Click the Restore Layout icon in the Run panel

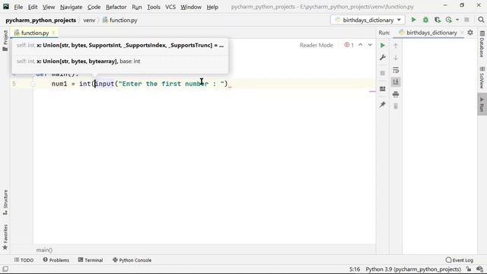(383, 89)
